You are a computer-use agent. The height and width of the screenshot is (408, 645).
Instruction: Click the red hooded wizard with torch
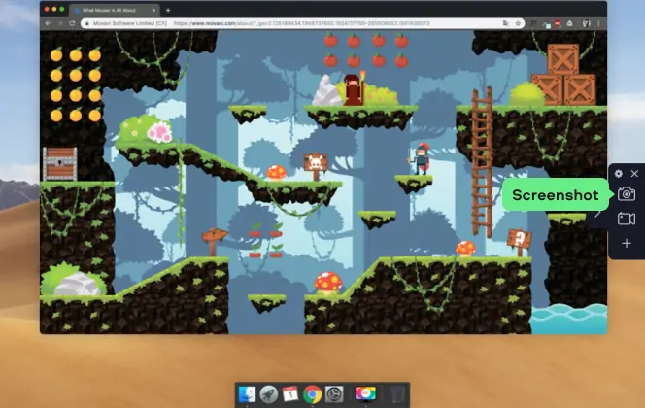(354, 89)
